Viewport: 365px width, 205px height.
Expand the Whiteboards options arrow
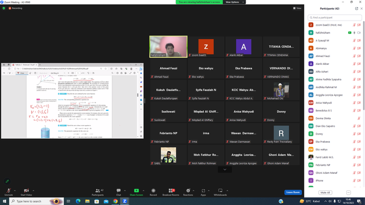pyautogui.click(x=228, y=191)
